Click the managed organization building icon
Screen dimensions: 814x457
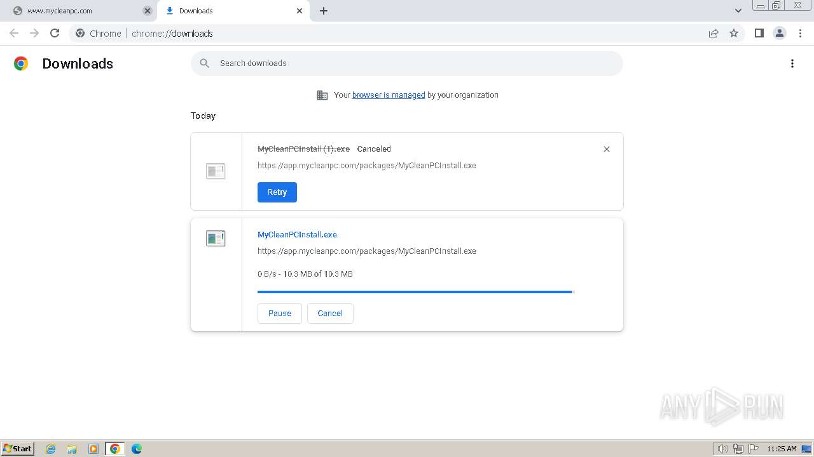tap(322, 95)
